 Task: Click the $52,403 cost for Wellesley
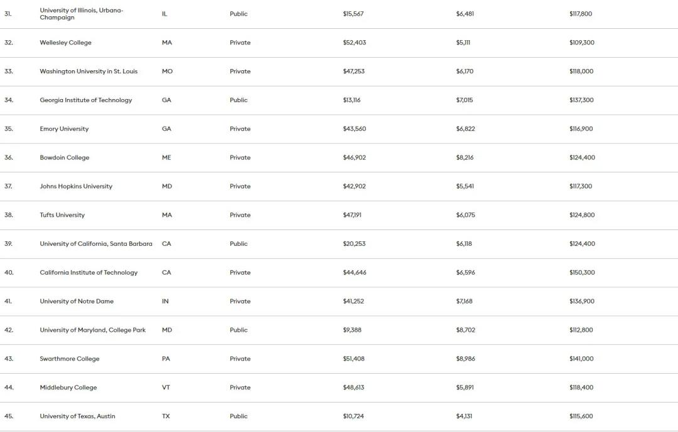tap(354, 43)
